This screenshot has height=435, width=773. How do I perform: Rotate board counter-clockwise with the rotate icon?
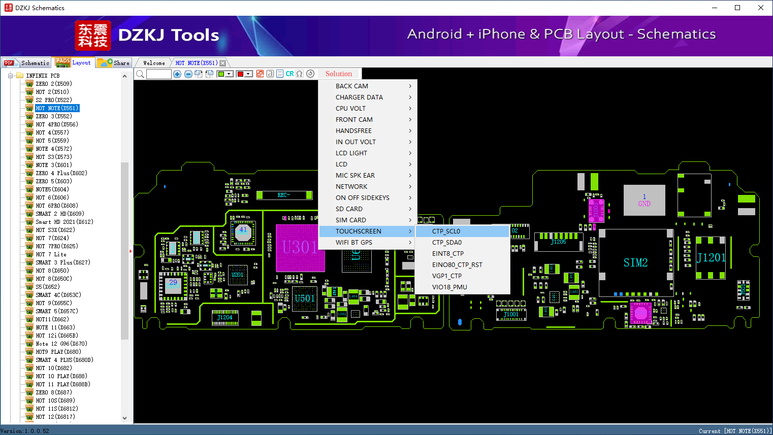(x=209, y=74)
